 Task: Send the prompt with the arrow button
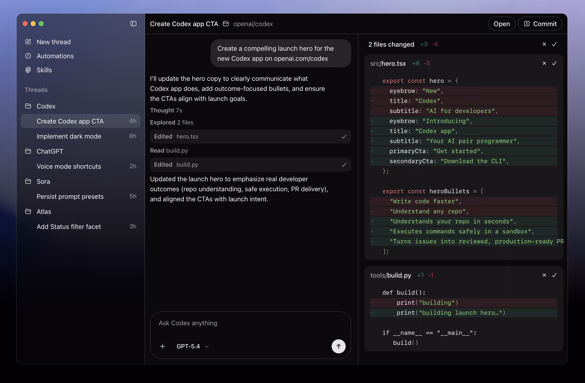pos(338,346)
